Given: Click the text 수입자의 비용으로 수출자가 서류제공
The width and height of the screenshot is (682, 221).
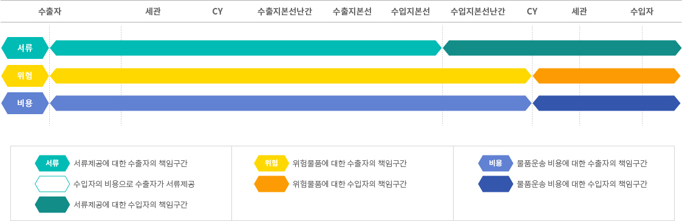Looking at the screenshot, I should tap(134, 184).
